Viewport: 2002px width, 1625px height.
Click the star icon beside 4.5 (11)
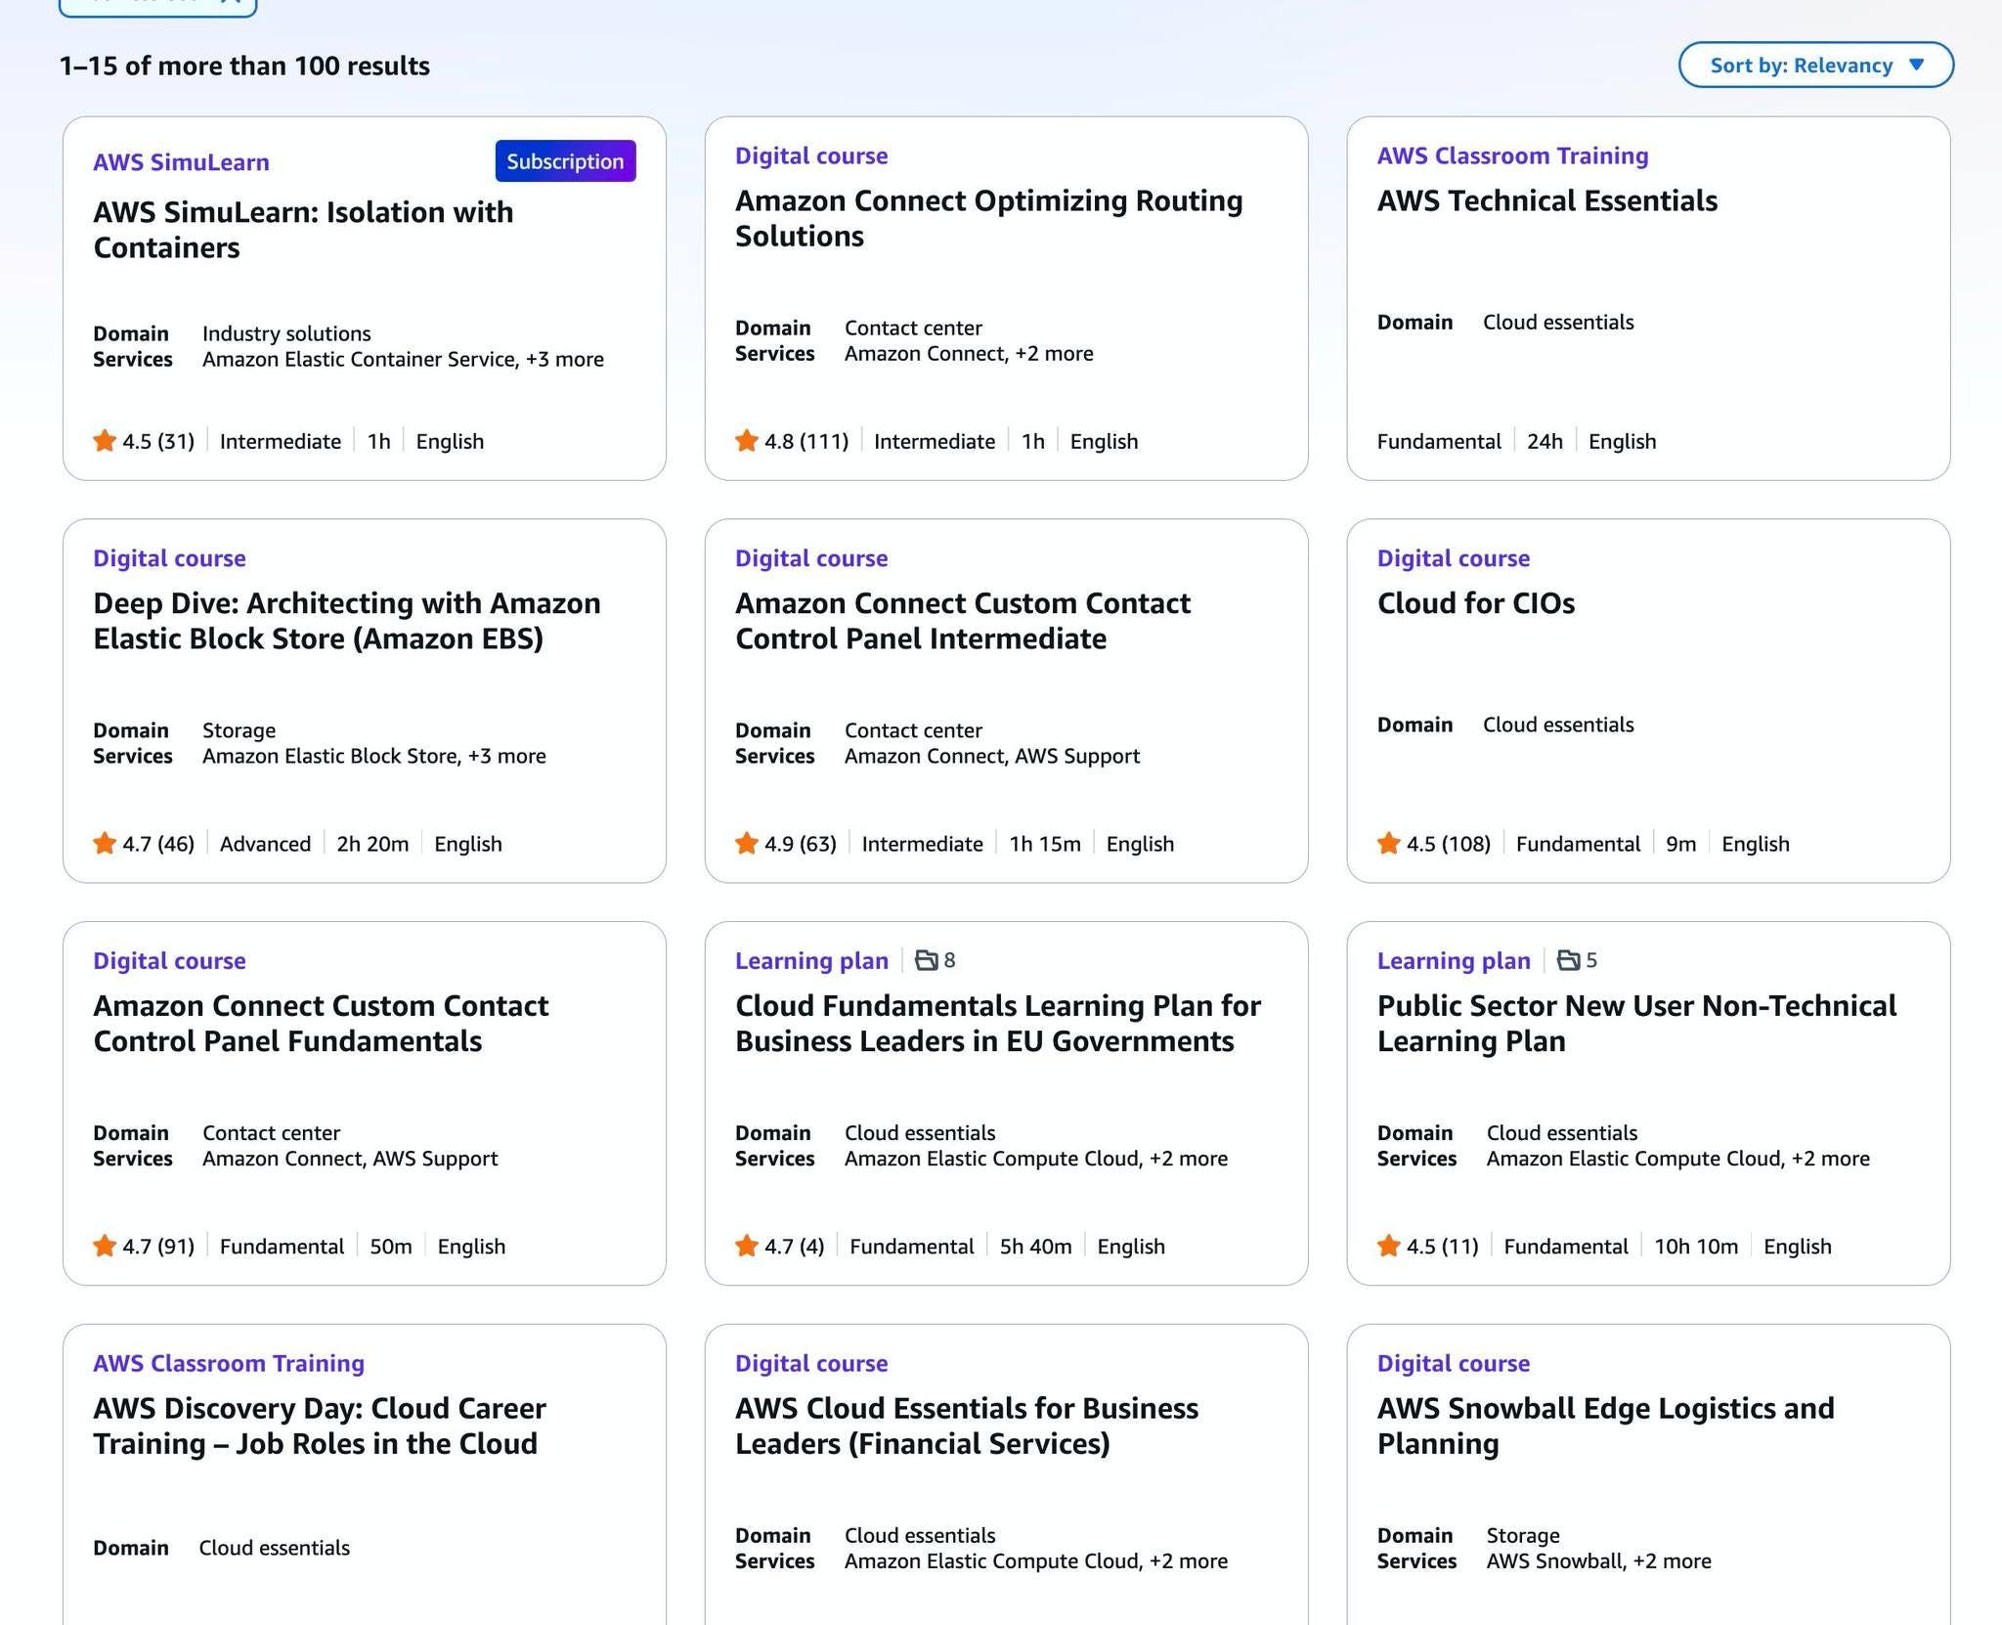[x=1389, y=1247]
